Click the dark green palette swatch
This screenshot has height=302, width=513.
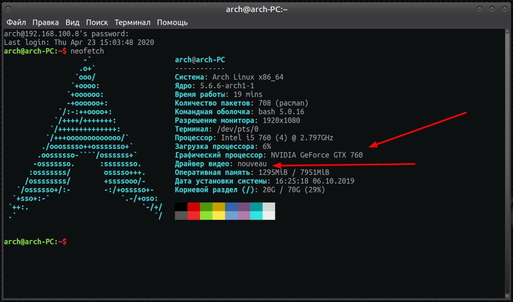pos(206,207)
